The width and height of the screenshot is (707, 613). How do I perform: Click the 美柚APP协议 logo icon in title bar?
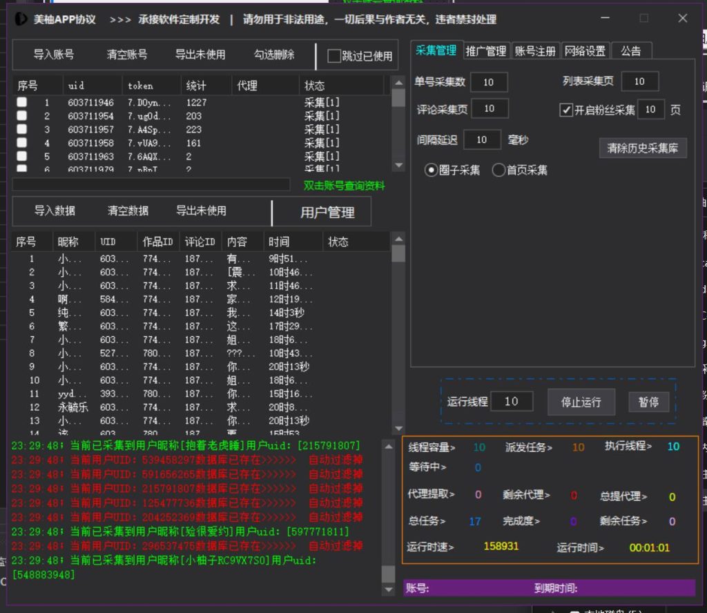21,19
